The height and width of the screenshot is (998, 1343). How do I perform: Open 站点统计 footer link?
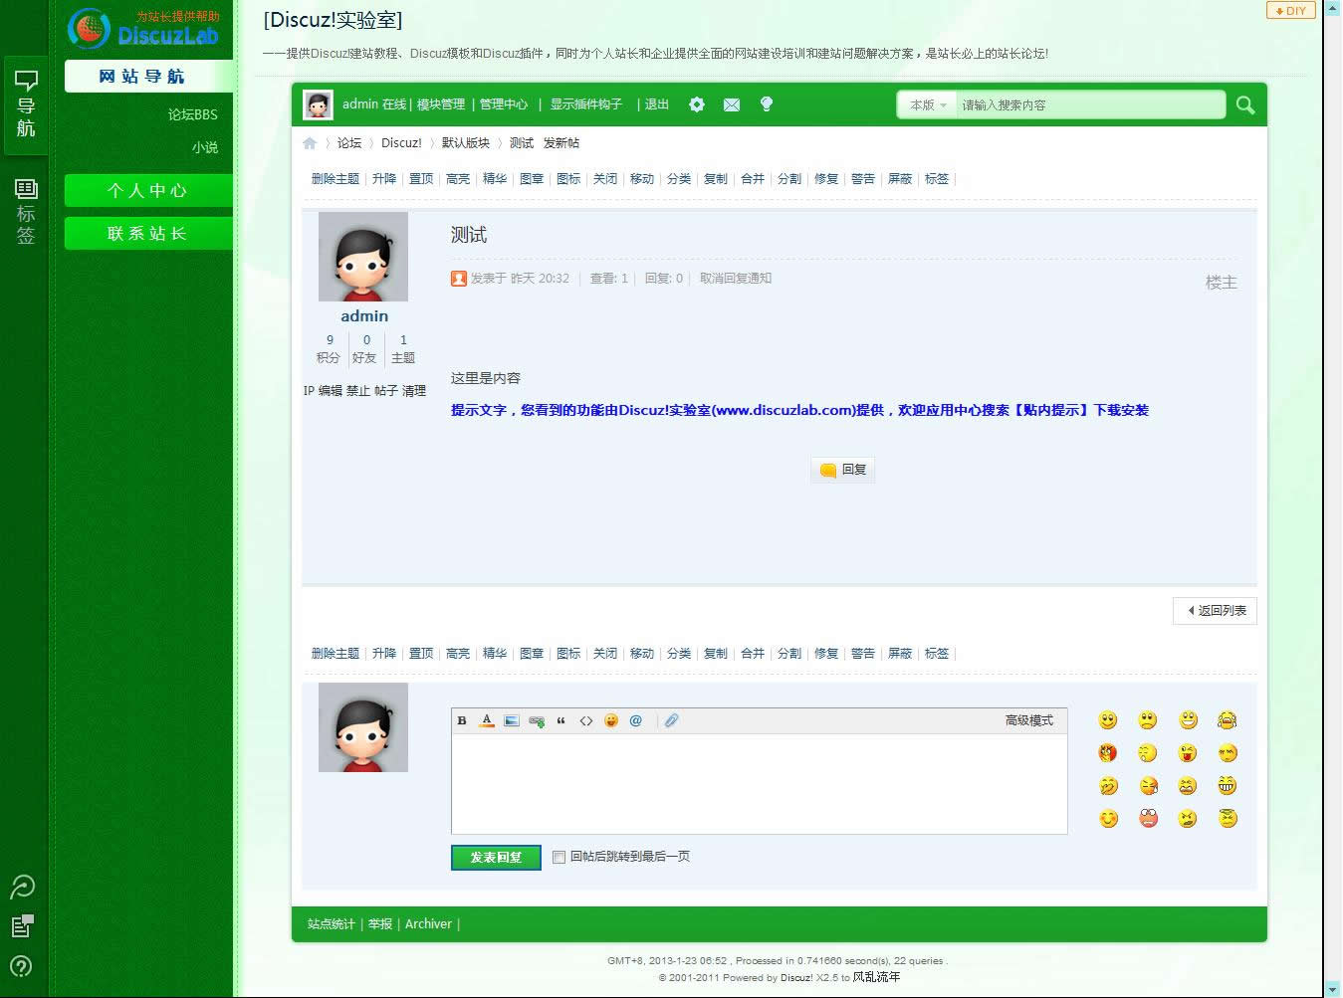point(332,924)
